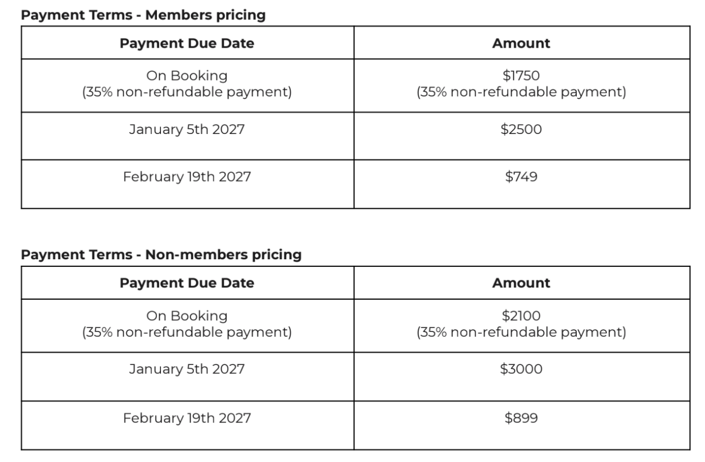The image size is (705, 462).
Task: Select Amount header in non-members table
Action: tap(521, 283)
